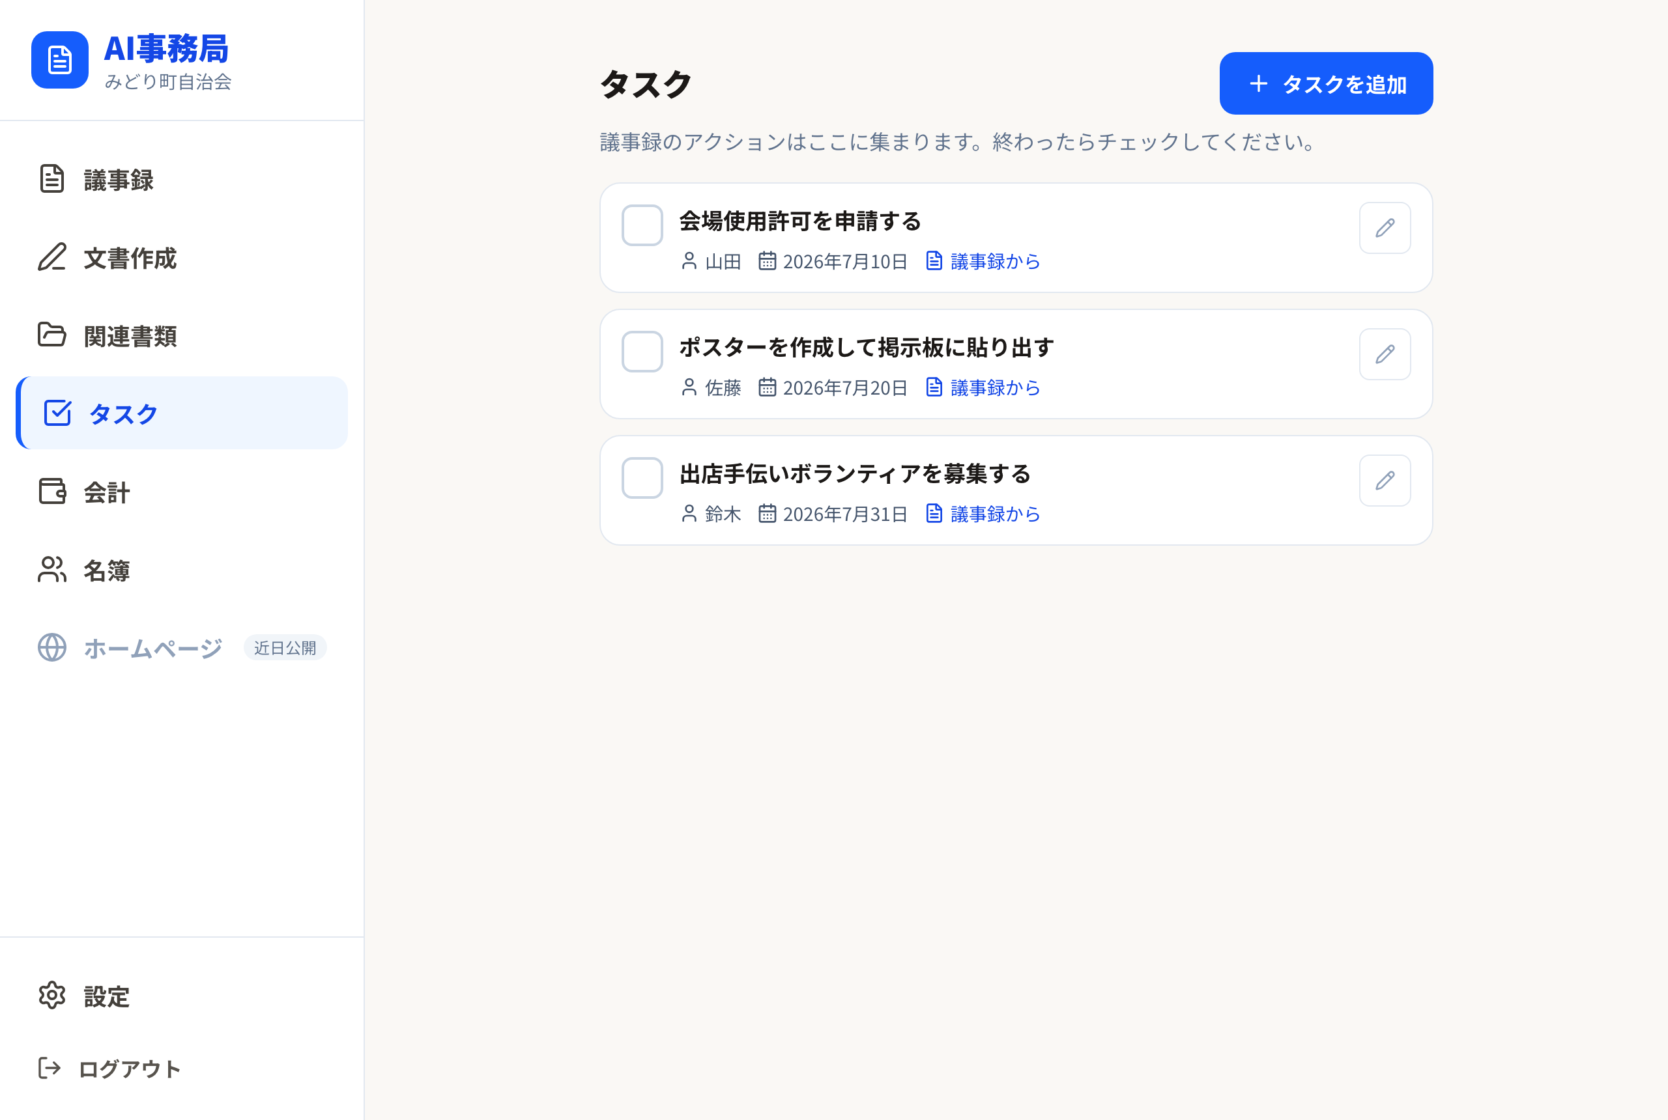Click the 名簿 people icon in sidebar
This screenshot has width=1668, height=1120.
click(x=51, y=569)
